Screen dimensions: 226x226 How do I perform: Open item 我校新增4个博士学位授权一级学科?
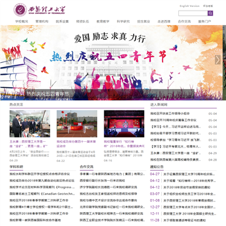pyautogui.click(x=41, y=207)
